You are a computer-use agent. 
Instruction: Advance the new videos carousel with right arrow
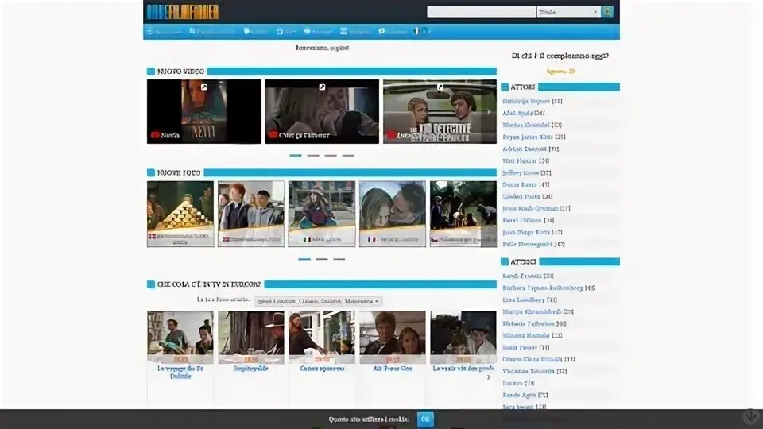pos(489,111)
